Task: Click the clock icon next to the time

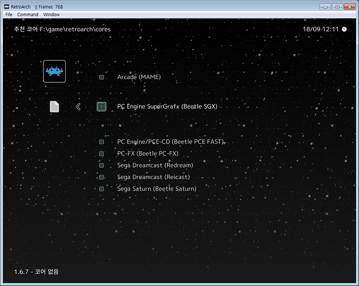Action: click(344, 29)
